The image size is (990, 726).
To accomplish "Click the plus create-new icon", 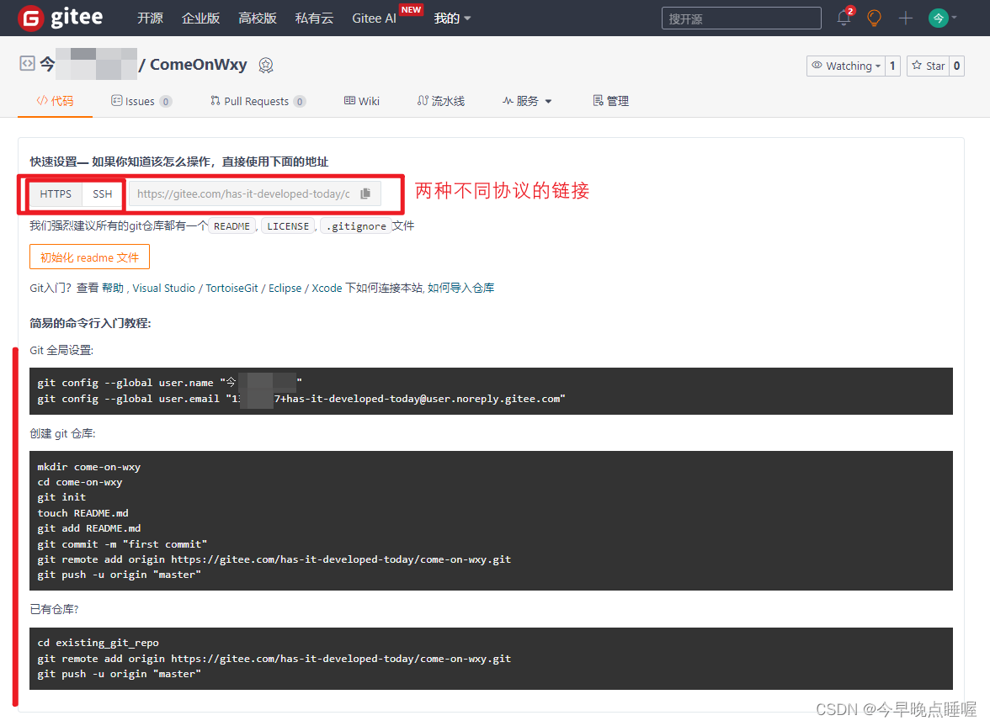I will pyautogui.click(x=906, y=19).
